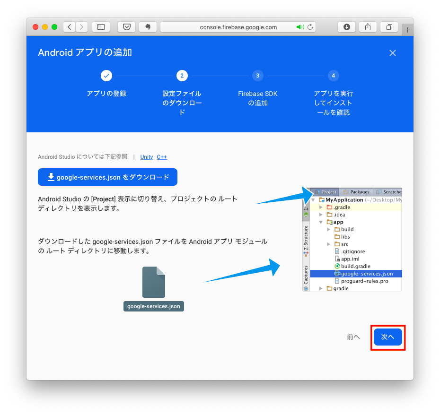Proceed with the 次へ button
This screenshot has height=415, width=440.
point(388,337)
